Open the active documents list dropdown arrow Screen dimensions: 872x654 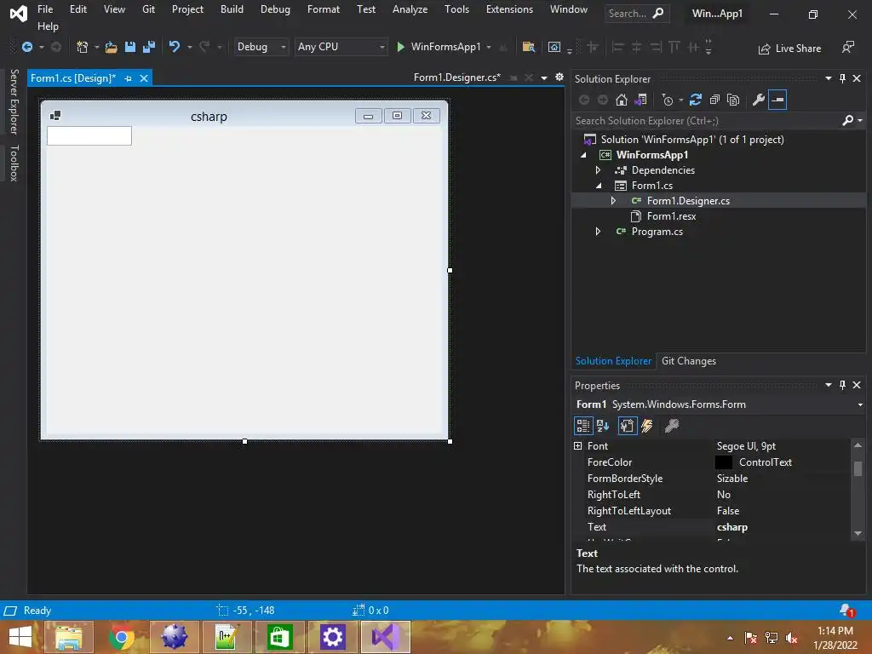(x=544, y=77)
